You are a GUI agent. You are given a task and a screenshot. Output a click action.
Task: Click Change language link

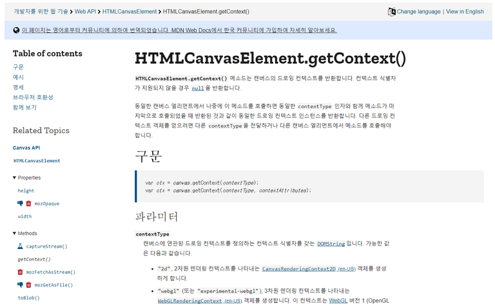click(x=418, y=12)
